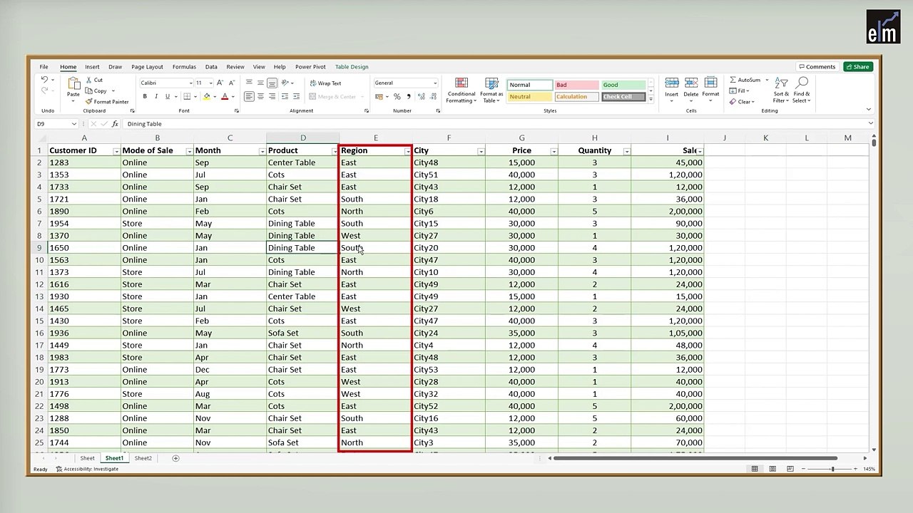Viewport: 913px width, 513px height.
Task: Click the Delete cells icon
Action: (691, 83)
